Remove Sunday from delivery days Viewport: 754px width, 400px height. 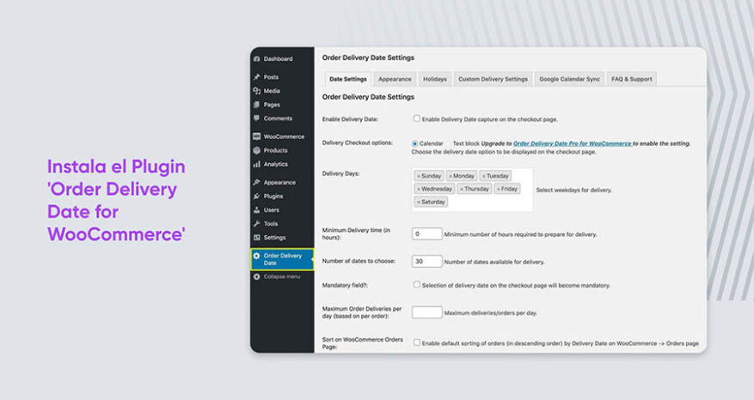coord(419,176)
